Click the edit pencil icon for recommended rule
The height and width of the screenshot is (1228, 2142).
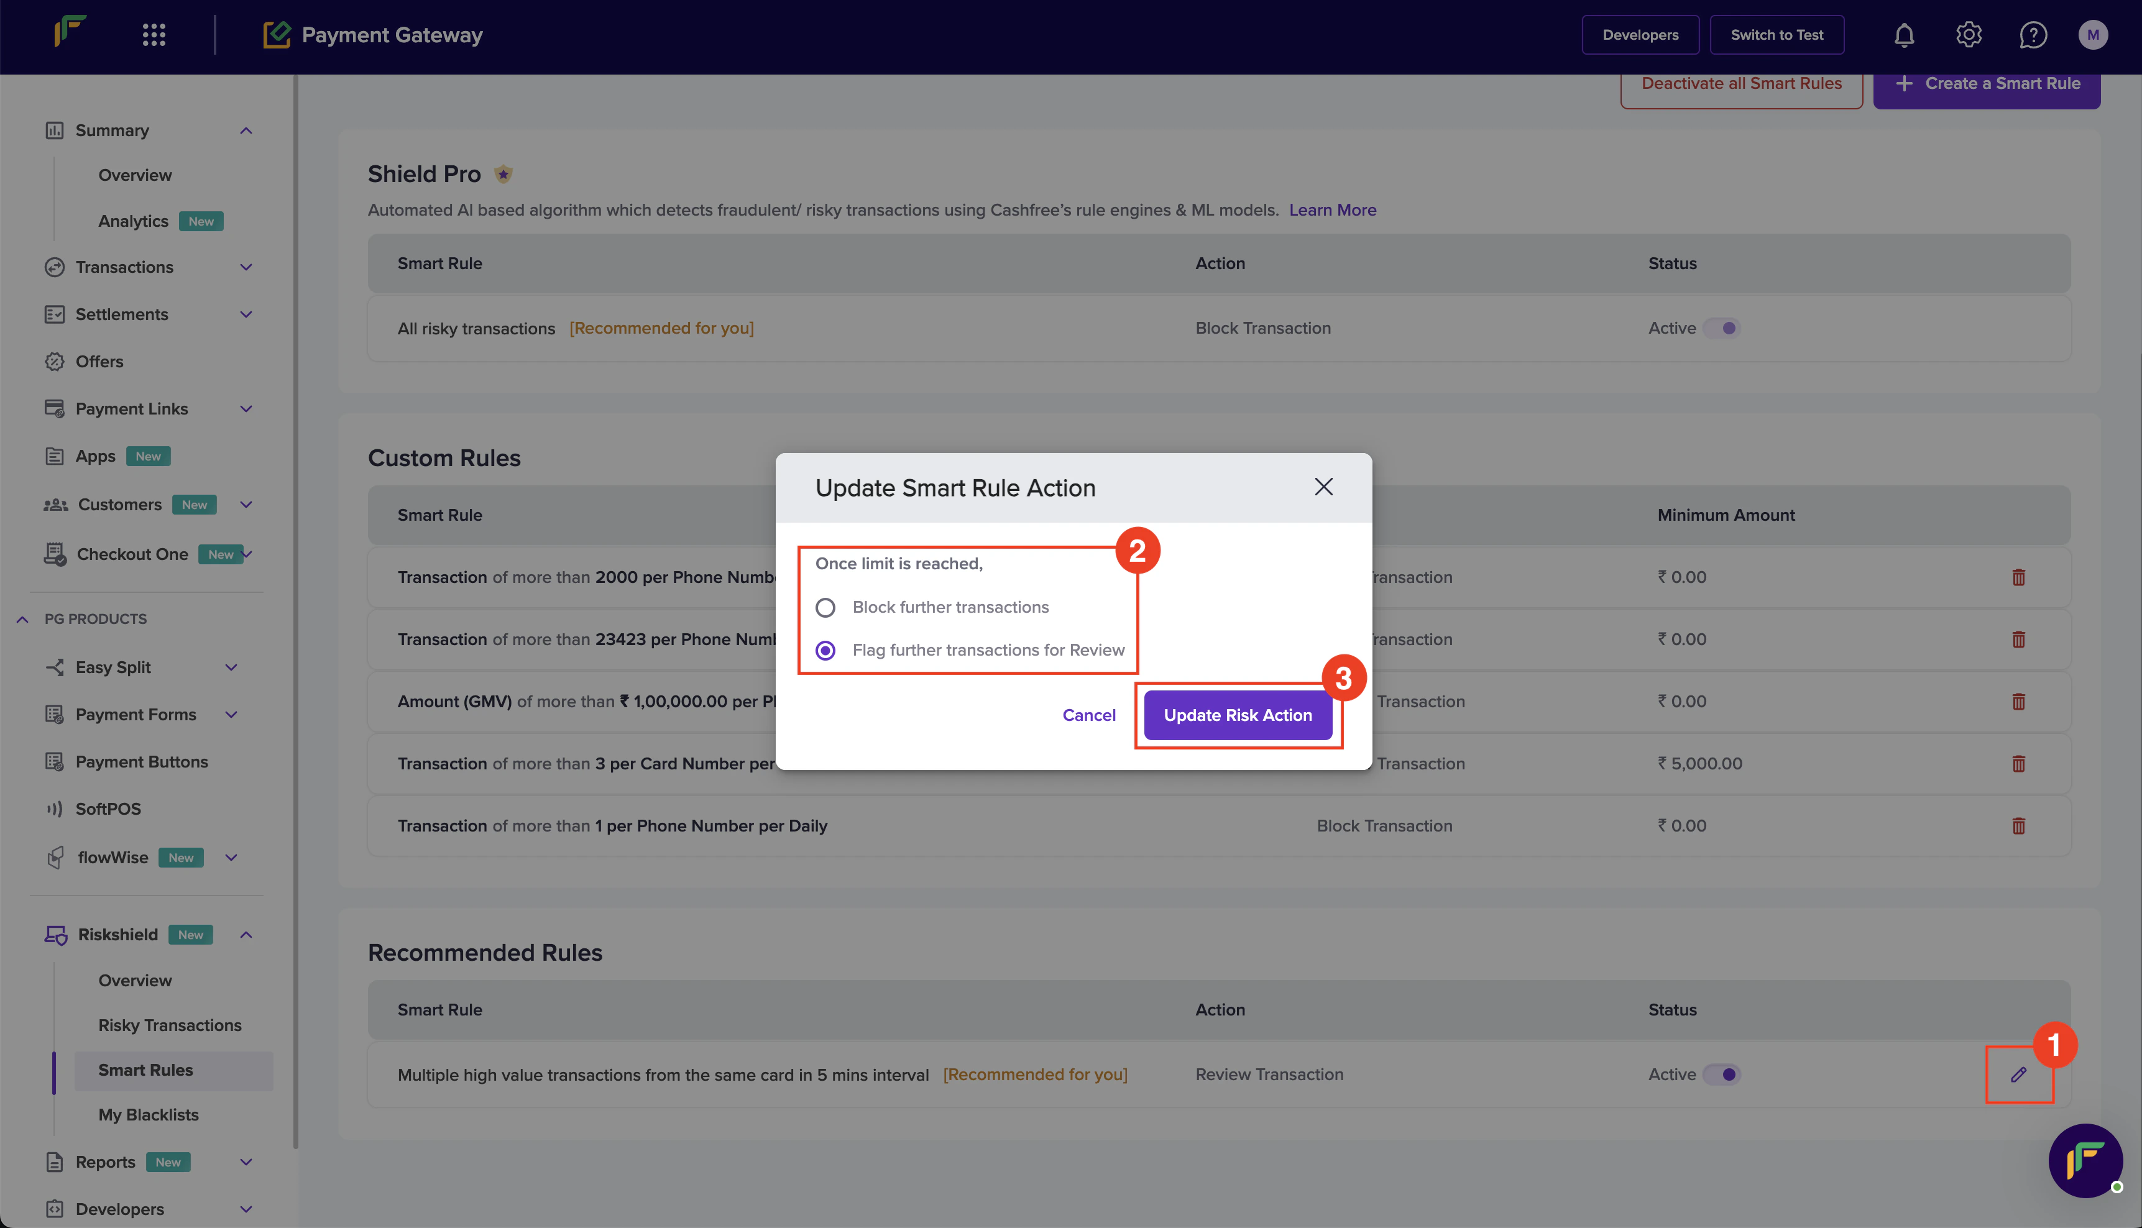[x=2018, y=1074]
